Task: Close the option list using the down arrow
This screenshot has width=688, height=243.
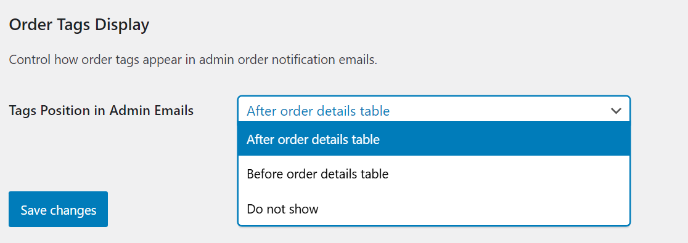Action: pos(616,111)
